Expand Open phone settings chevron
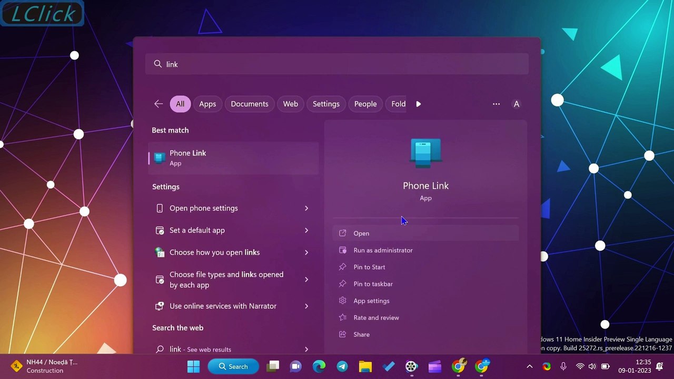This screenshot has width=674, height=379. (306, 208)
